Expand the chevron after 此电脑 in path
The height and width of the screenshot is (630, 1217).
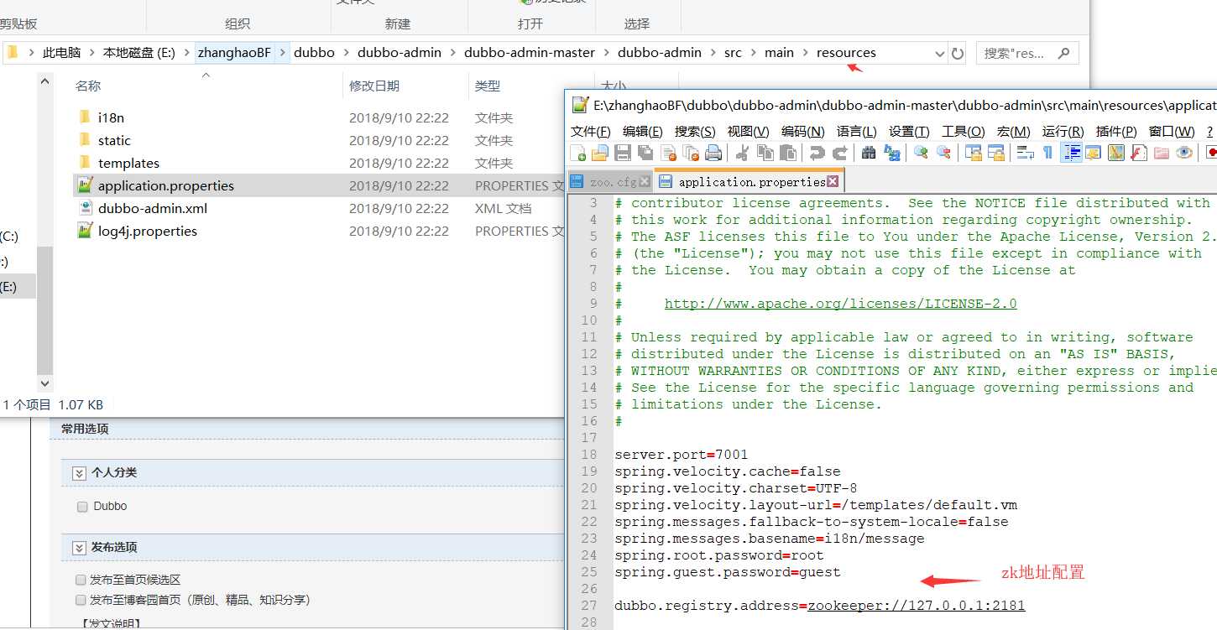click(x=92, y=53)
